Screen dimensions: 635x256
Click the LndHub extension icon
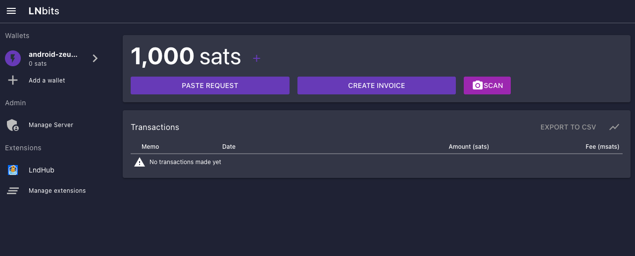click(x=13, y=170)
